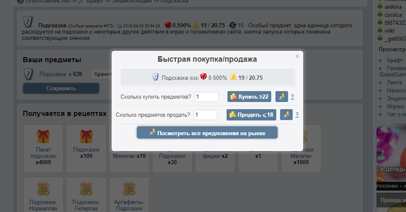Click the market offers icon beside Купить button
Screen dimensions: 406x212
point(282,97)
